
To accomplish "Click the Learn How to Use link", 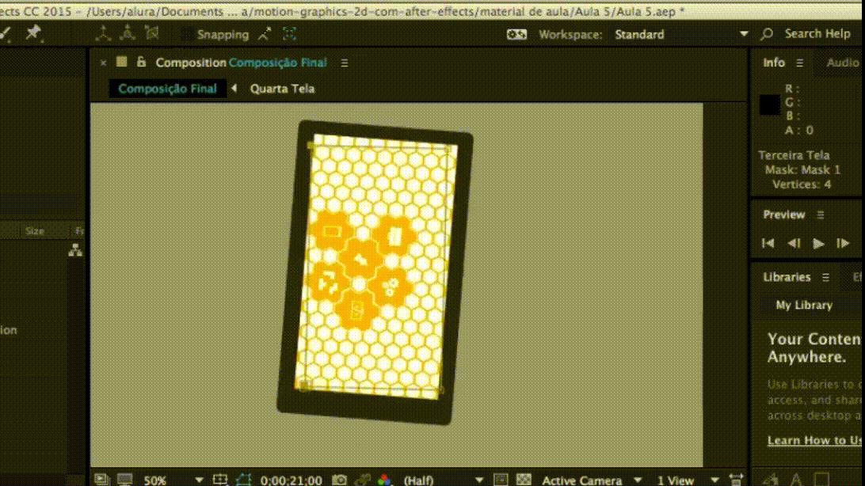I will click(814, 440).
